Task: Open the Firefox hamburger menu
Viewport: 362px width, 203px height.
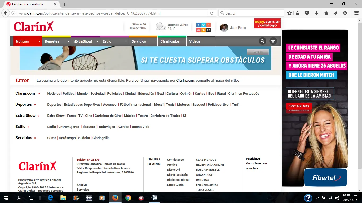Action: (356, 13)
